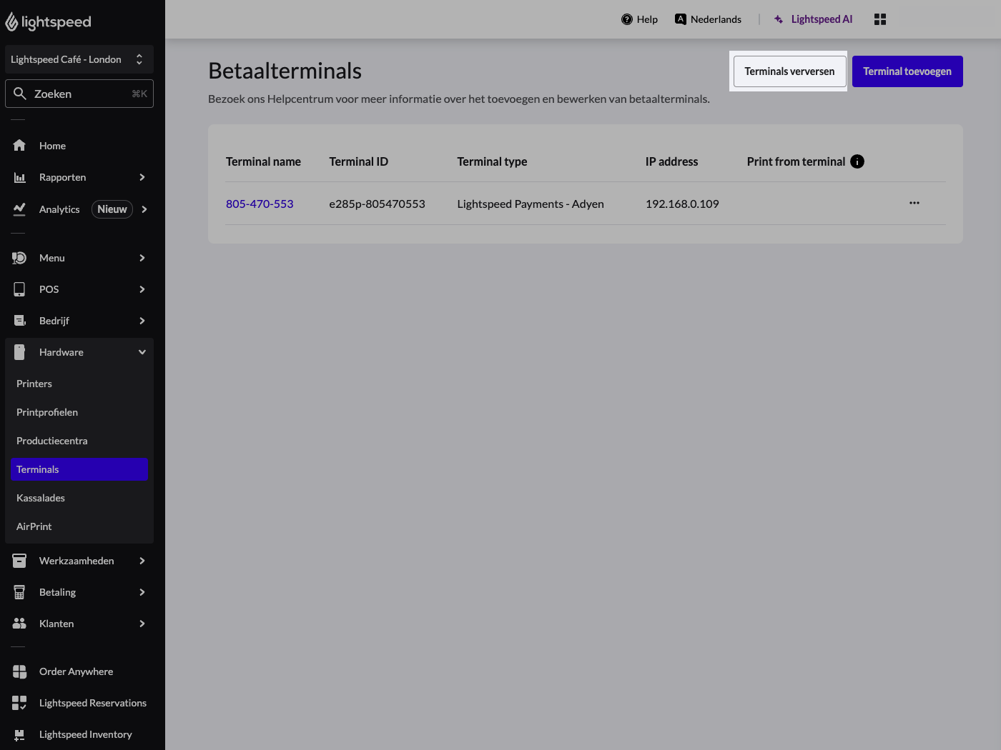Viewport: 1001px width, 750px height.
Task: Click the Hardware device icon
Action: pos(19,352)
